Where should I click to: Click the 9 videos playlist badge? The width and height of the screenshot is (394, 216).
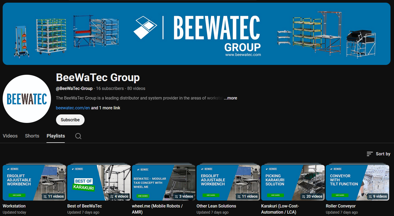pyautogui.click(x=377, y=196)
